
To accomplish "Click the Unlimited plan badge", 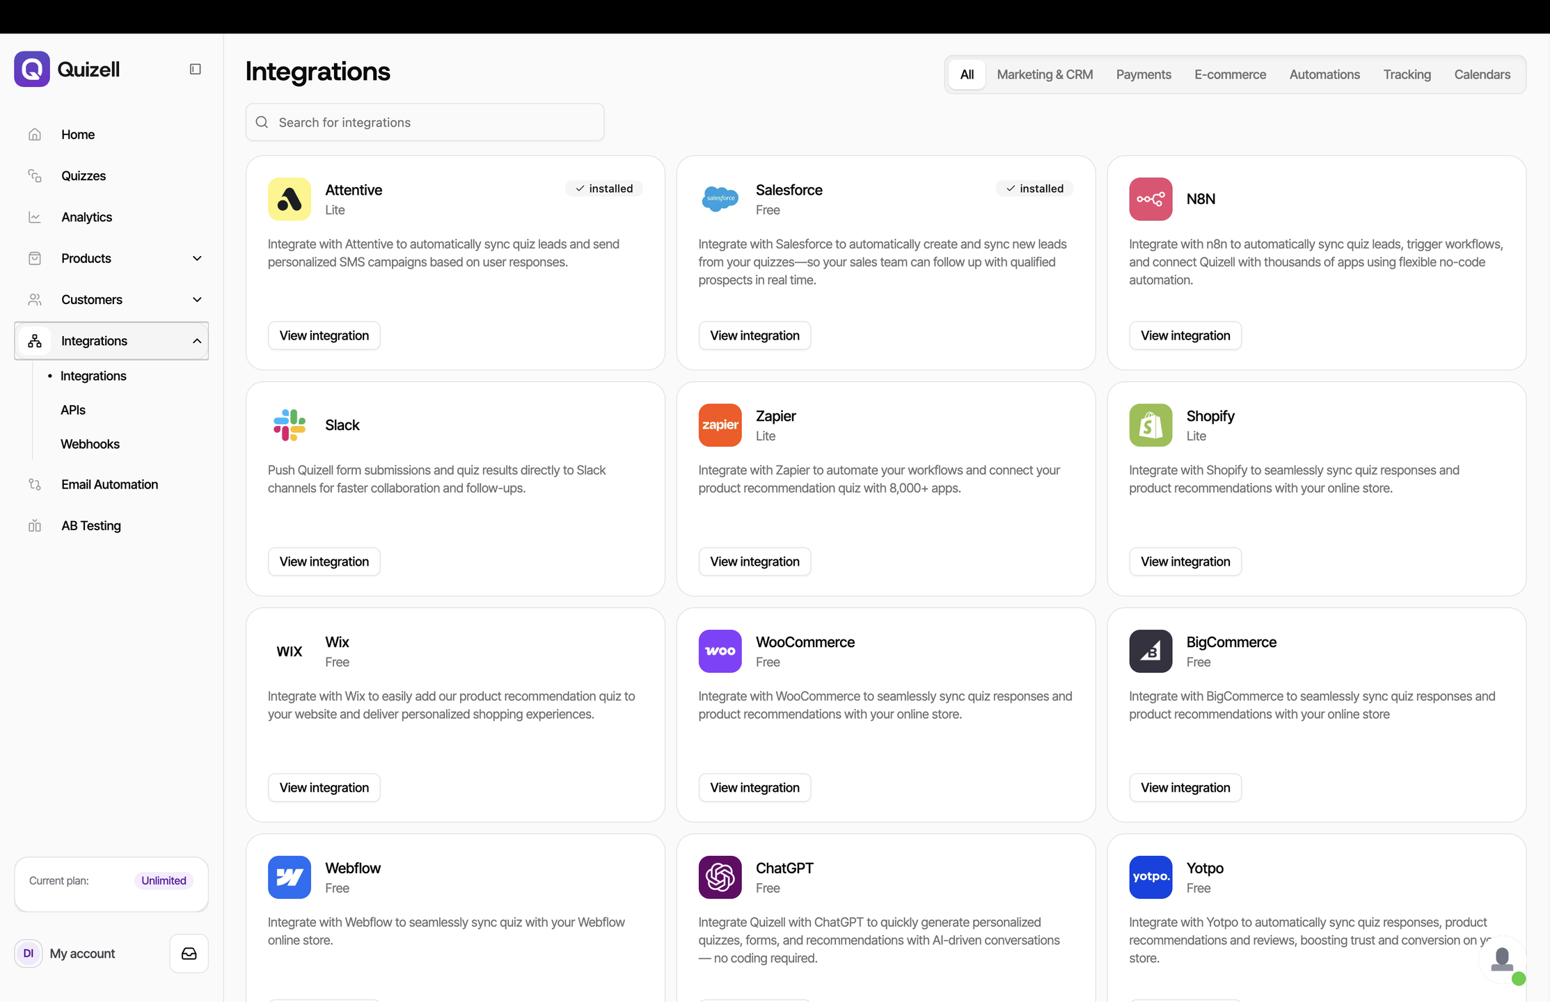I will [164, 881].
